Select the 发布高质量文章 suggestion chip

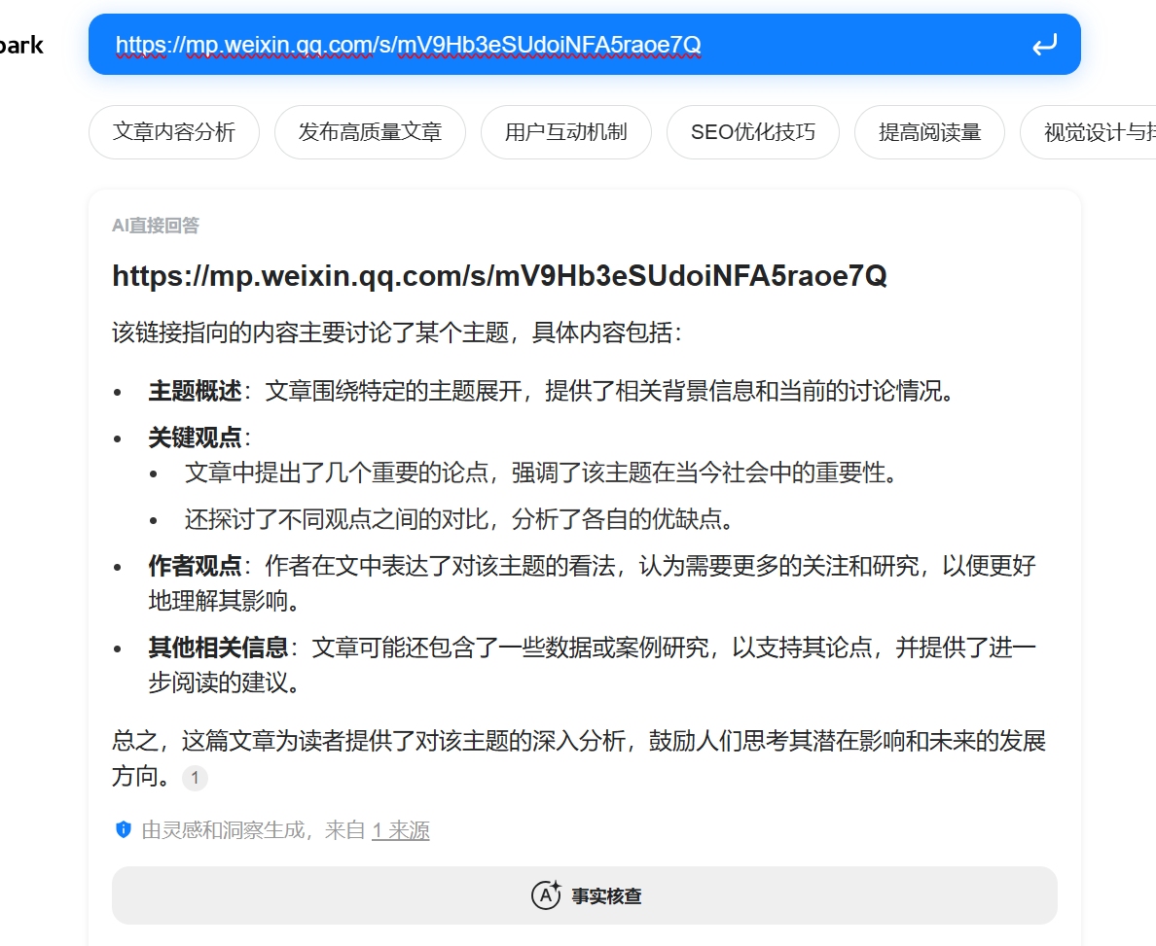(370, 132)
